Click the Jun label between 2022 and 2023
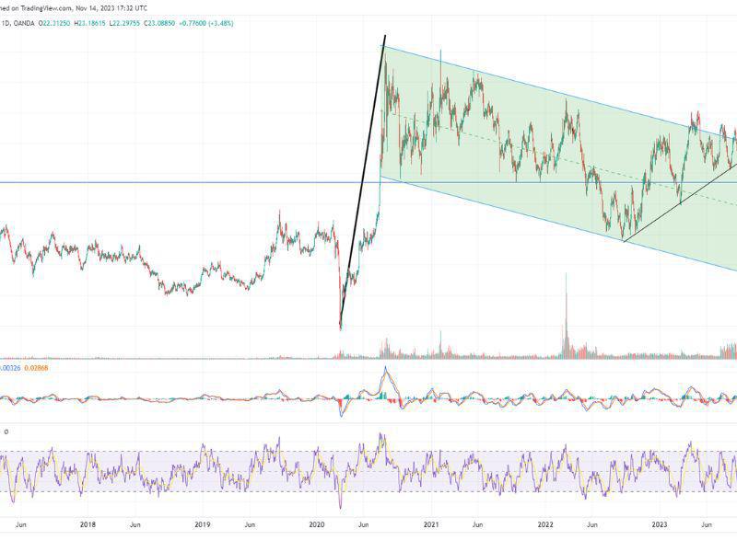Image resolution: width=737 pixels, height=552 pixels. pos(592,524)
